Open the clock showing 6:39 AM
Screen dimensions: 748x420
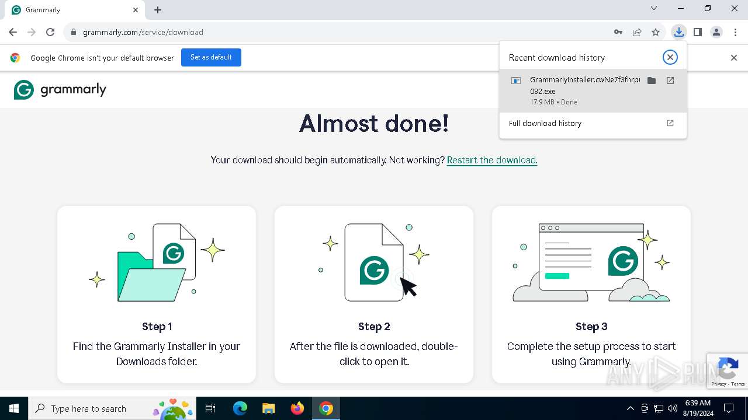[698, 408]
